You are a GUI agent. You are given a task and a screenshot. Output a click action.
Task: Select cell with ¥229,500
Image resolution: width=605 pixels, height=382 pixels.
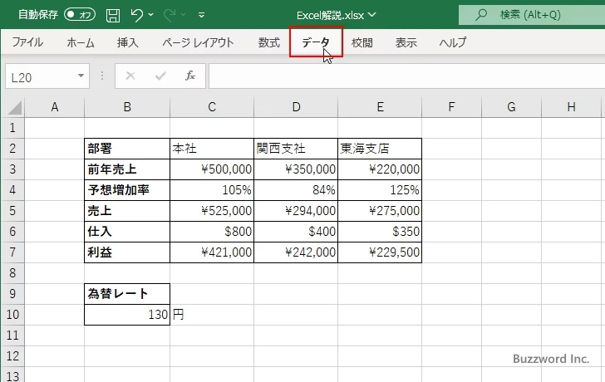click(380, 252)
